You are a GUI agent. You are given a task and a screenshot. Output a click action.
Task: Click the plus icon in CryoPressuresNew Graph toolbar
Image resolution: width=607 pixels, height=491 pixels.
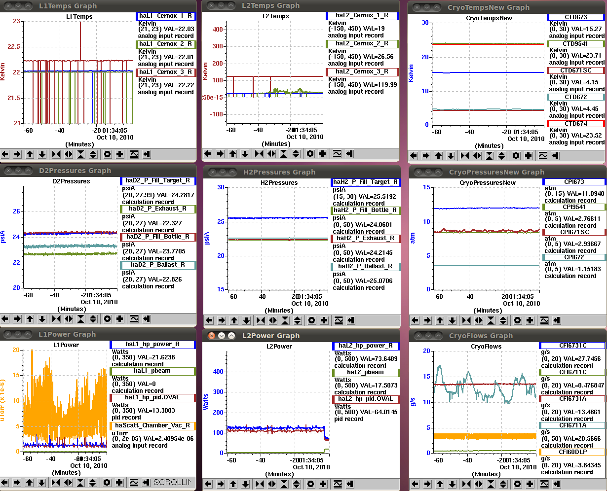530,320
